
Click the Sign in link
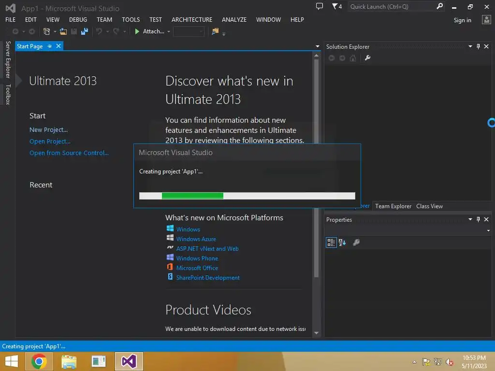pyautogui.click(x=462, y=20)
